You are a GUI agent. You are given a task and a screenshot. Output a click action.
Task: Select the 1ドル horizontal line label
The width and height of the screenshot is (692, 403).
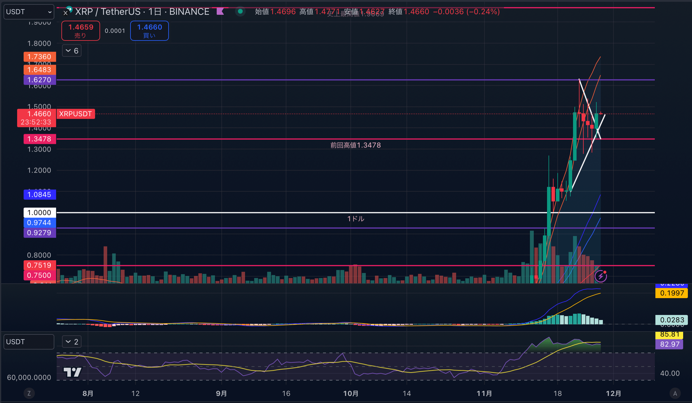coord(355,219)
